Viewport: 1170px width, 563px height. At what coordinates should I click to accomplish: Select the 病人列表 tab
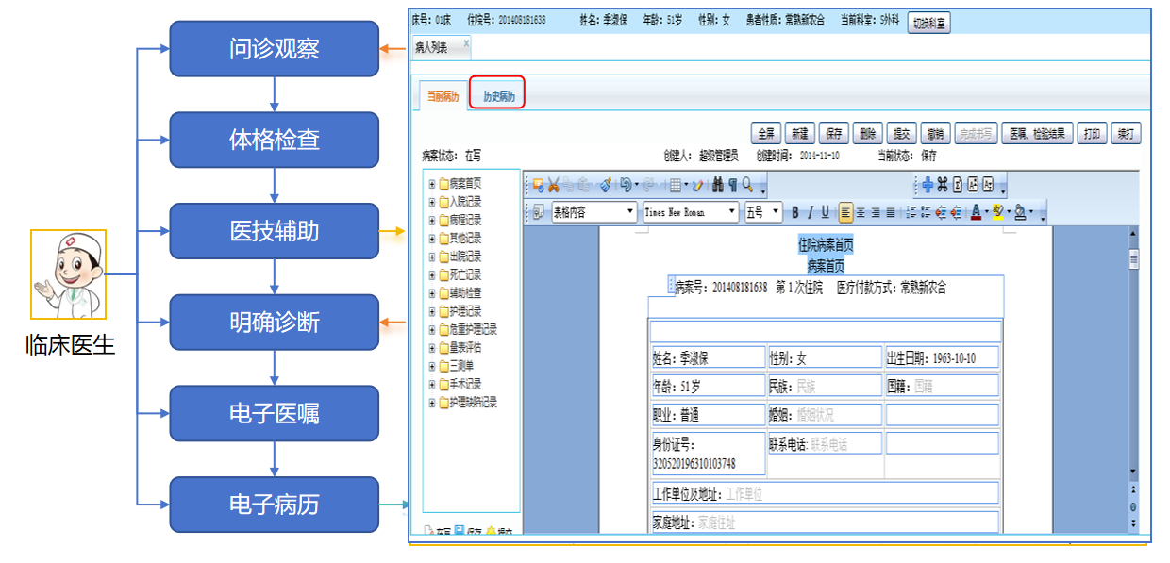432,46
